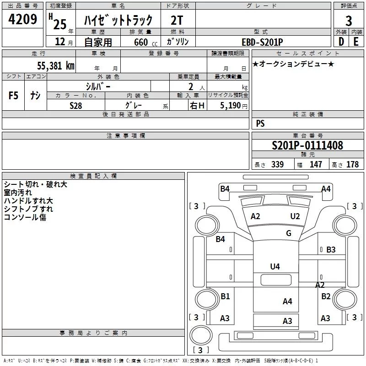
Task: Click the ドア形状 header
Action: click(178, 6)
